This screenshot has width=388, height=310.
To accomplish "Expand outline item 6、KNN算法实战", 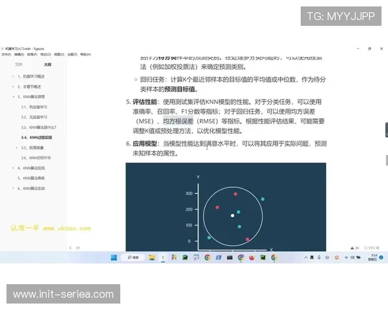I will click(x=13, y=189).
